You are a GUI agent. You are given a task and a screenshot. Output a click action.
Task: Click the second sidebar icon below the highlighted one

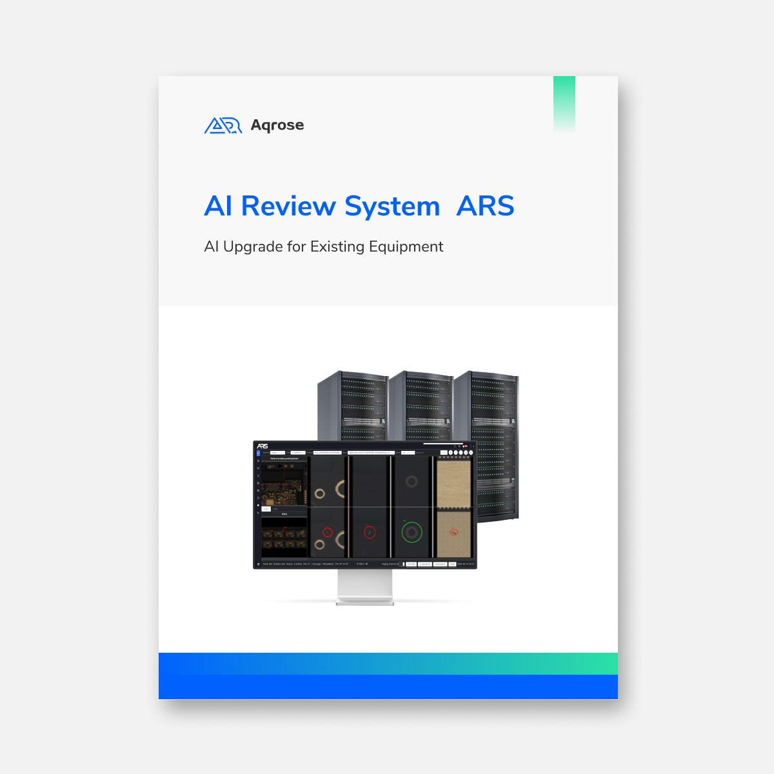(259, 468)
